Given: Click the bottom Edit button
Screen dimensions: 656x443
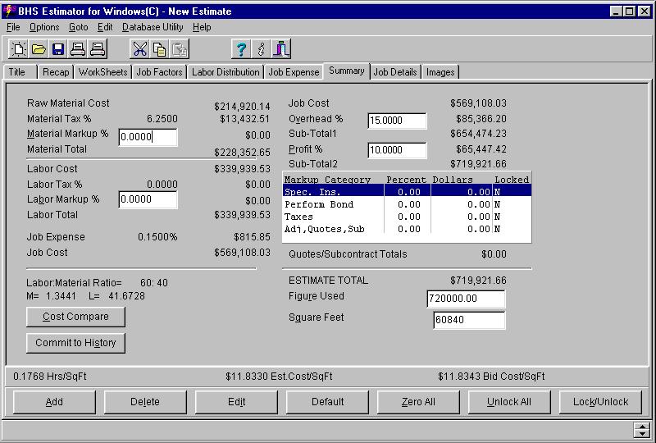Looking at the screenshot, I should click(236, 402).
